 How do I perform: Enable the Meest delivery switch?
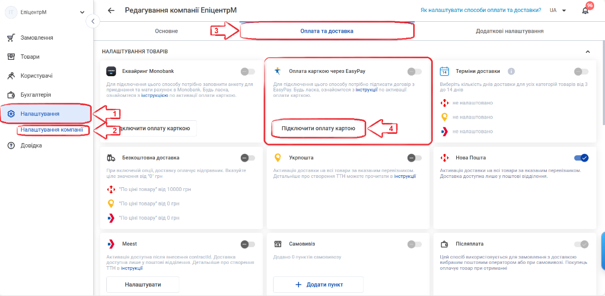click(247, 244)
